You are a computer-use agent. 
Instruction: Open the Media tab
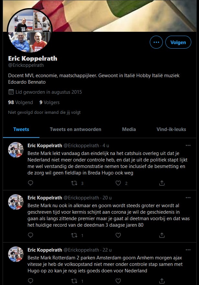[x=129, y=129]
